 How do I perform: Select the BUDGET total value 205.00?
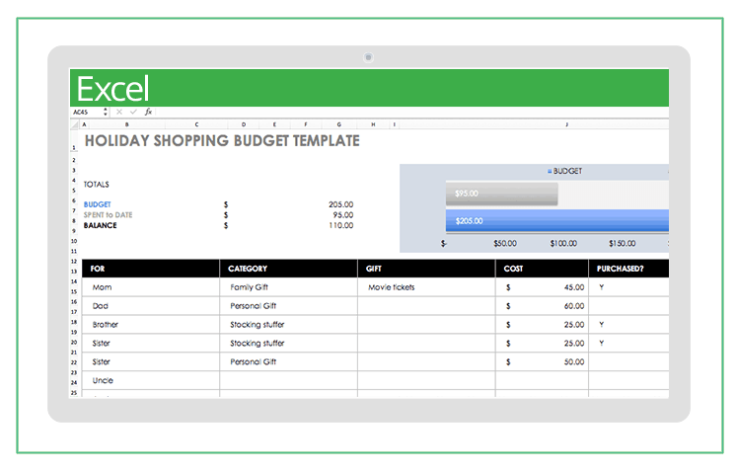(340, 204)
